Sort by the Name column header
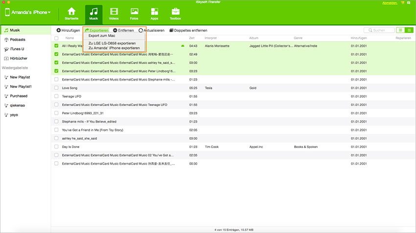This screenshot has width=416, height=233. [70, 38]
